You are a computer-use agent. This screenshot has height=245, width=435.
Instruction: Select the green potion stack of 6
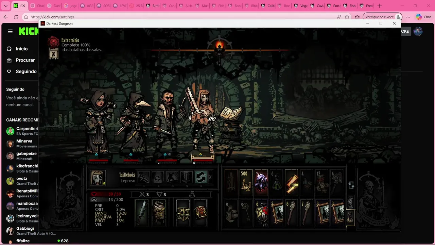click(x=276, y=182)
